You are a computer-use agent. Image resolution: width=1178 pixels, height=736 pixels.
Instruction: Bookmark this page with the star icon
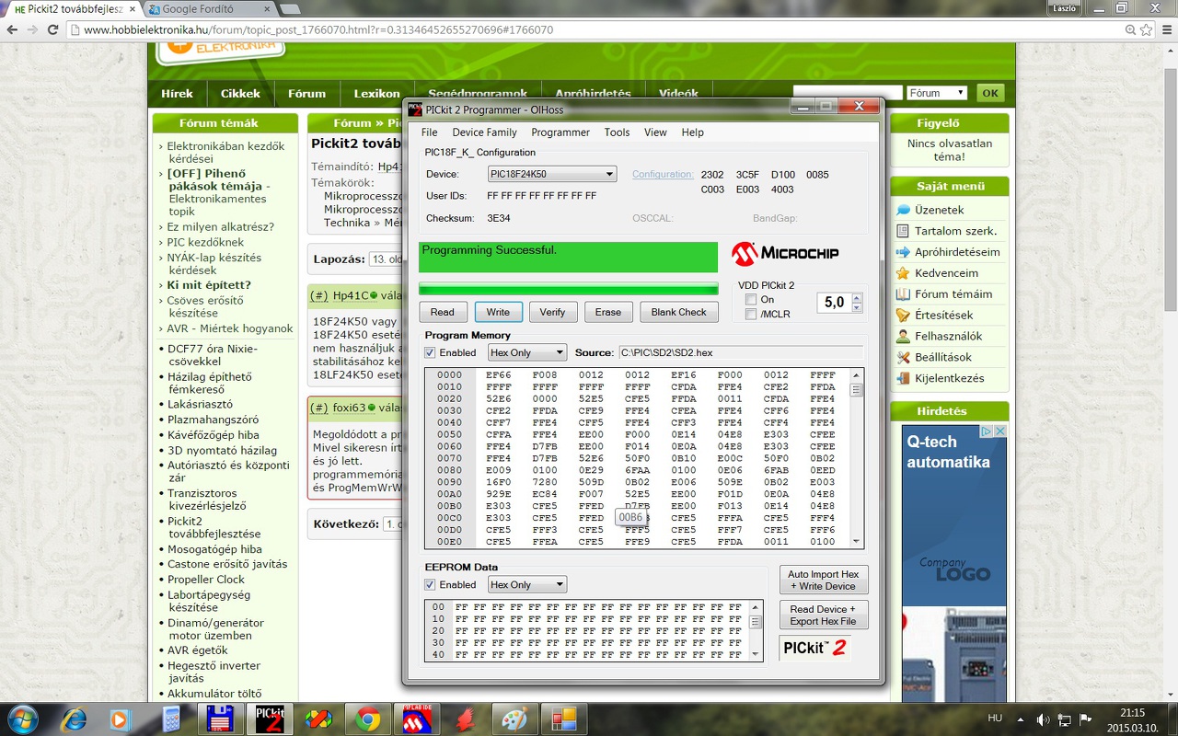point(1147,29)
